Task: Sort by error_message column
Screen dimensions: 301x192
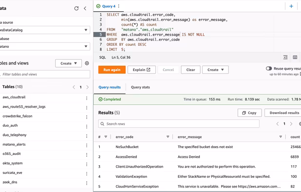Action: 281,137
